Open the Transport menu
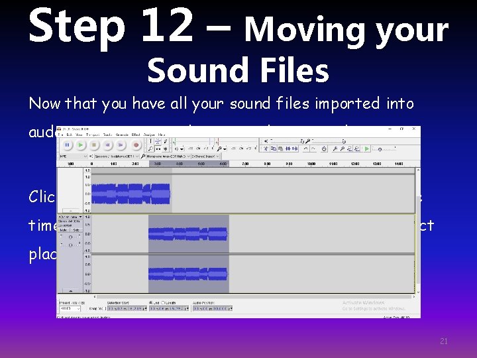477x358 pixels. (93, 135)
